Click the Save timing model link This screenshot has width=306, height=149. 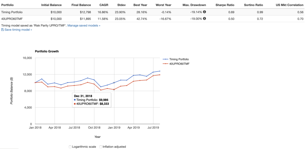click(18, 30)
